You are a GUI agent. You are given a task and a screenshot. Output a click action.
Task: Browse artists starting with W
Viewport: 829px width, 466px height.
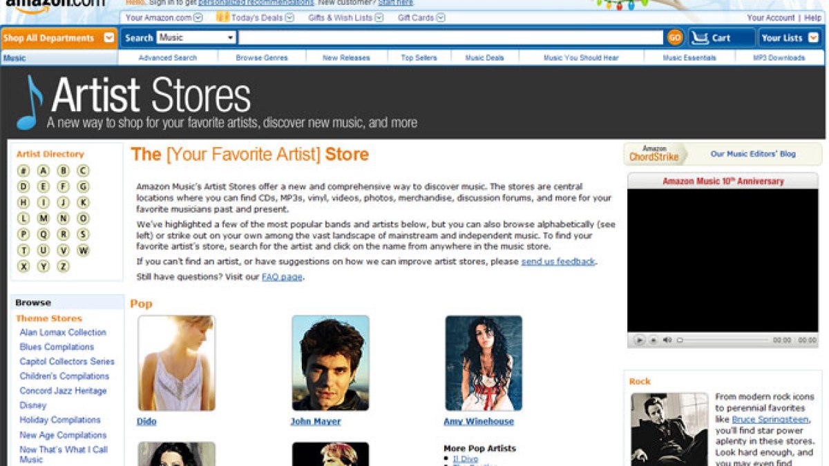pyautogui.click(x=83, y=250)
